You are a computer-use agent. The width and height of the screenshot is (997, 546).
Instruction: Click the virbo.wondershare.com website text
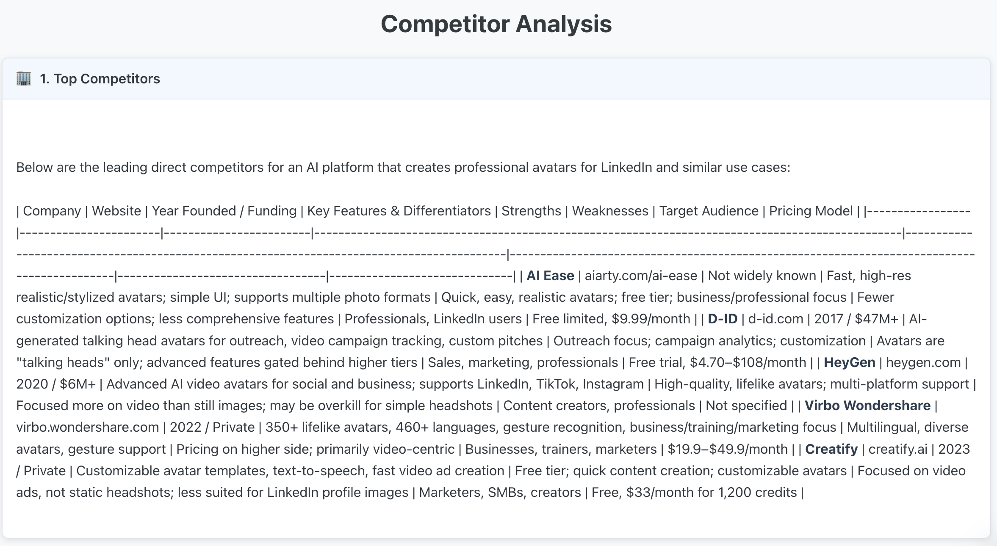click(88, 427)
